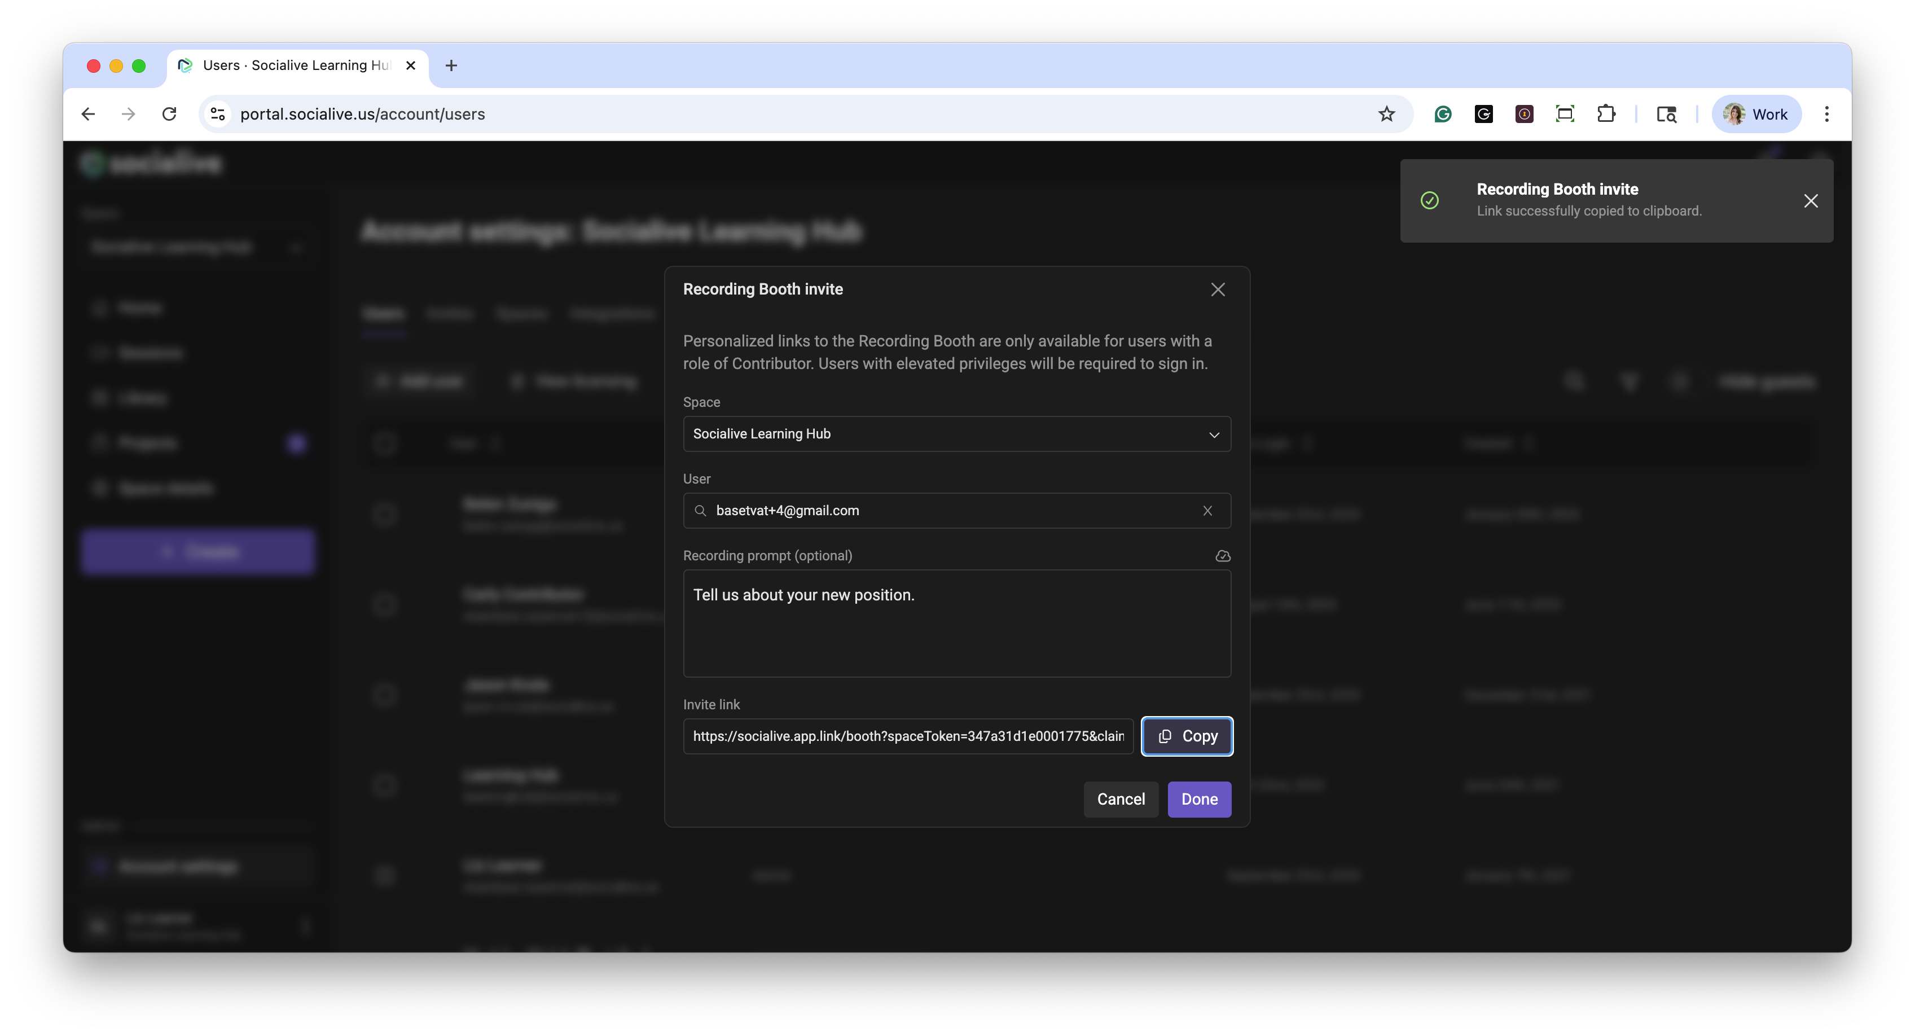Screen dimensions: 1915x1036
Task: Click the Copy invite link button
Action: [x=1187, y=736]
